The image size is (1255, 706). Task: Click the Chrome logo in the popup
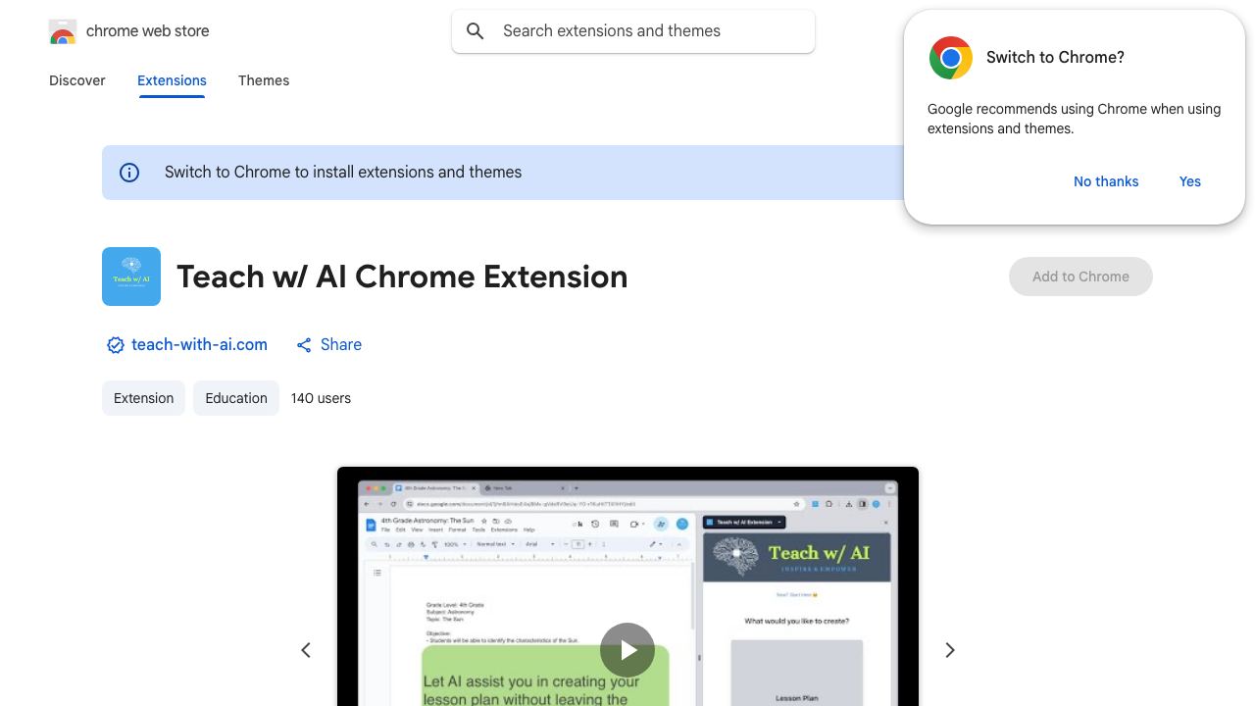951,58
